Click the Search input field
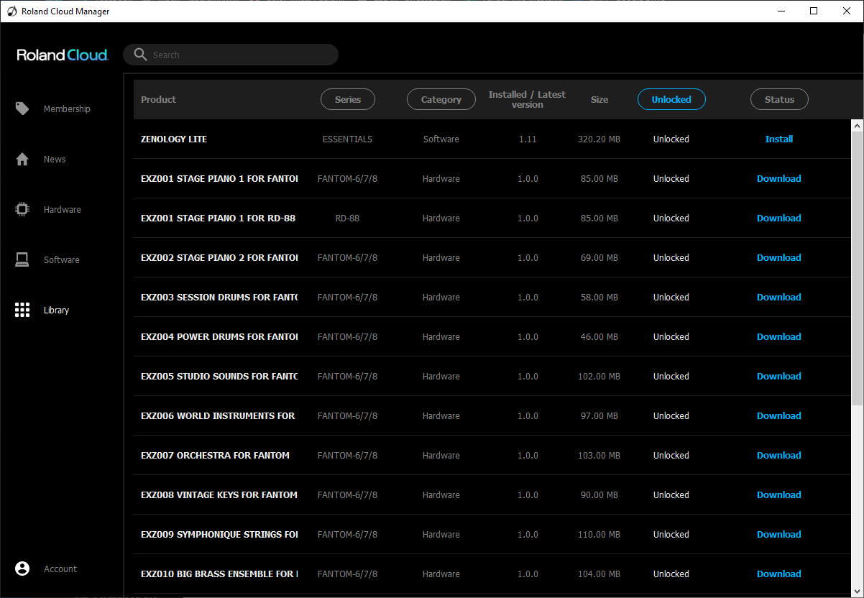This screenshot has height=598, width=864. coord(237,55)
